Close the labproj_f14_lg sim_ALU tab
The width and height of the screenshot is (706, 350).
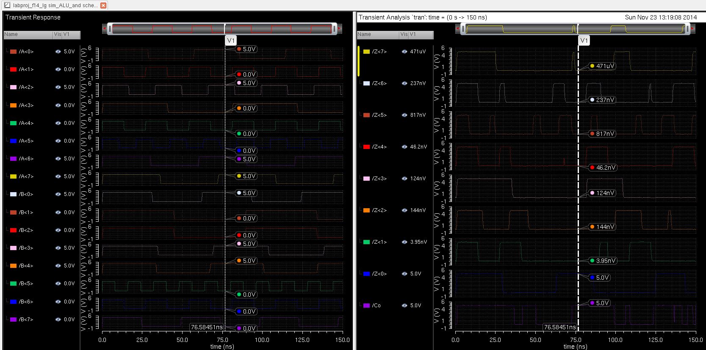click(x=103, y=6)
